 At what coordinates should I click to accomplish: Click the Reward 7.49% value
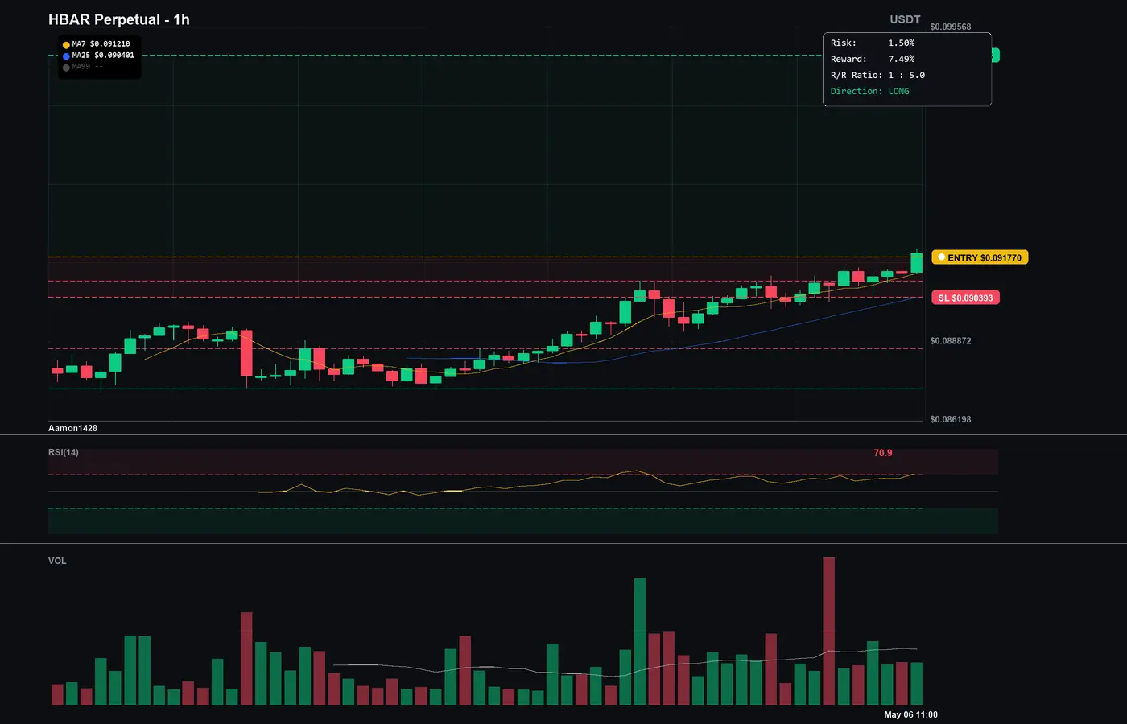(902, 60)
